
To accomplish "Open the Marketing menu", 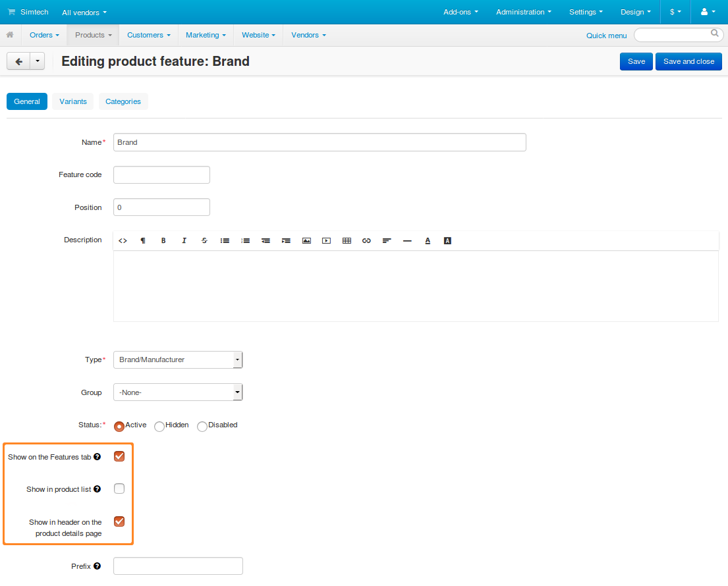I will [x=206, y=35].
